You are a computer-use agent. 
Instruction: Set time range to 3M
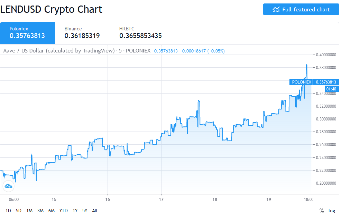click(40, 211)
